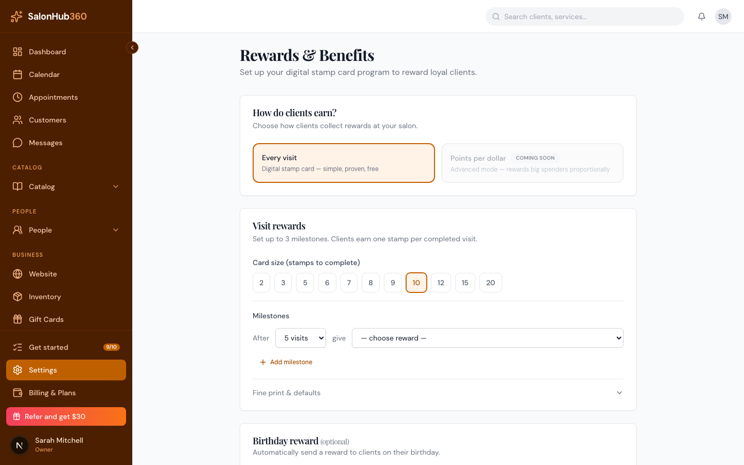This screenshot has width=744, height=465.
Task: Focus the Search clients, services field
Action: (x=585, y=17)
